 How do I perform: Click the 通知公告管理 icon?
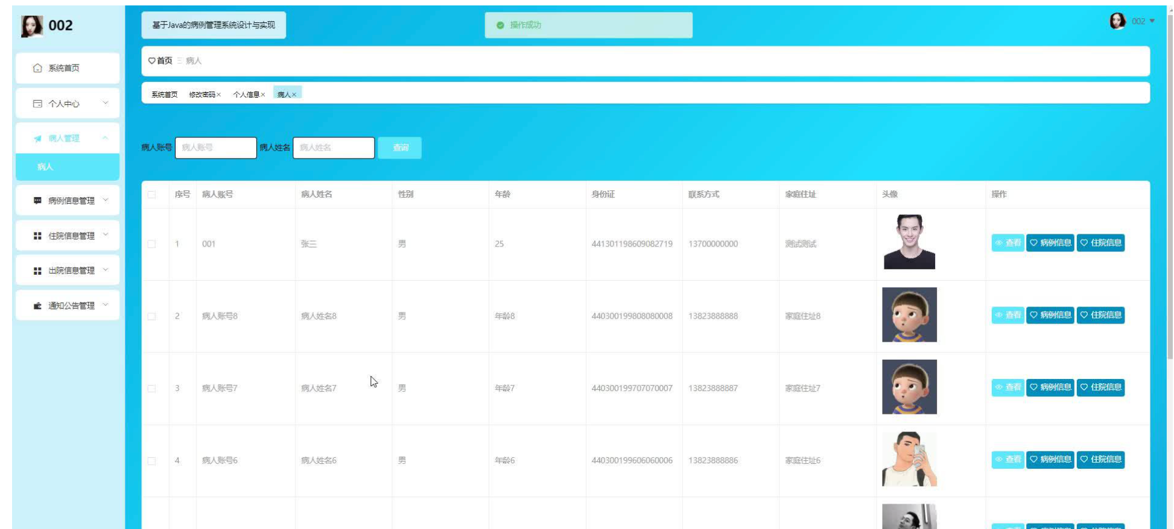pos(37,305)
